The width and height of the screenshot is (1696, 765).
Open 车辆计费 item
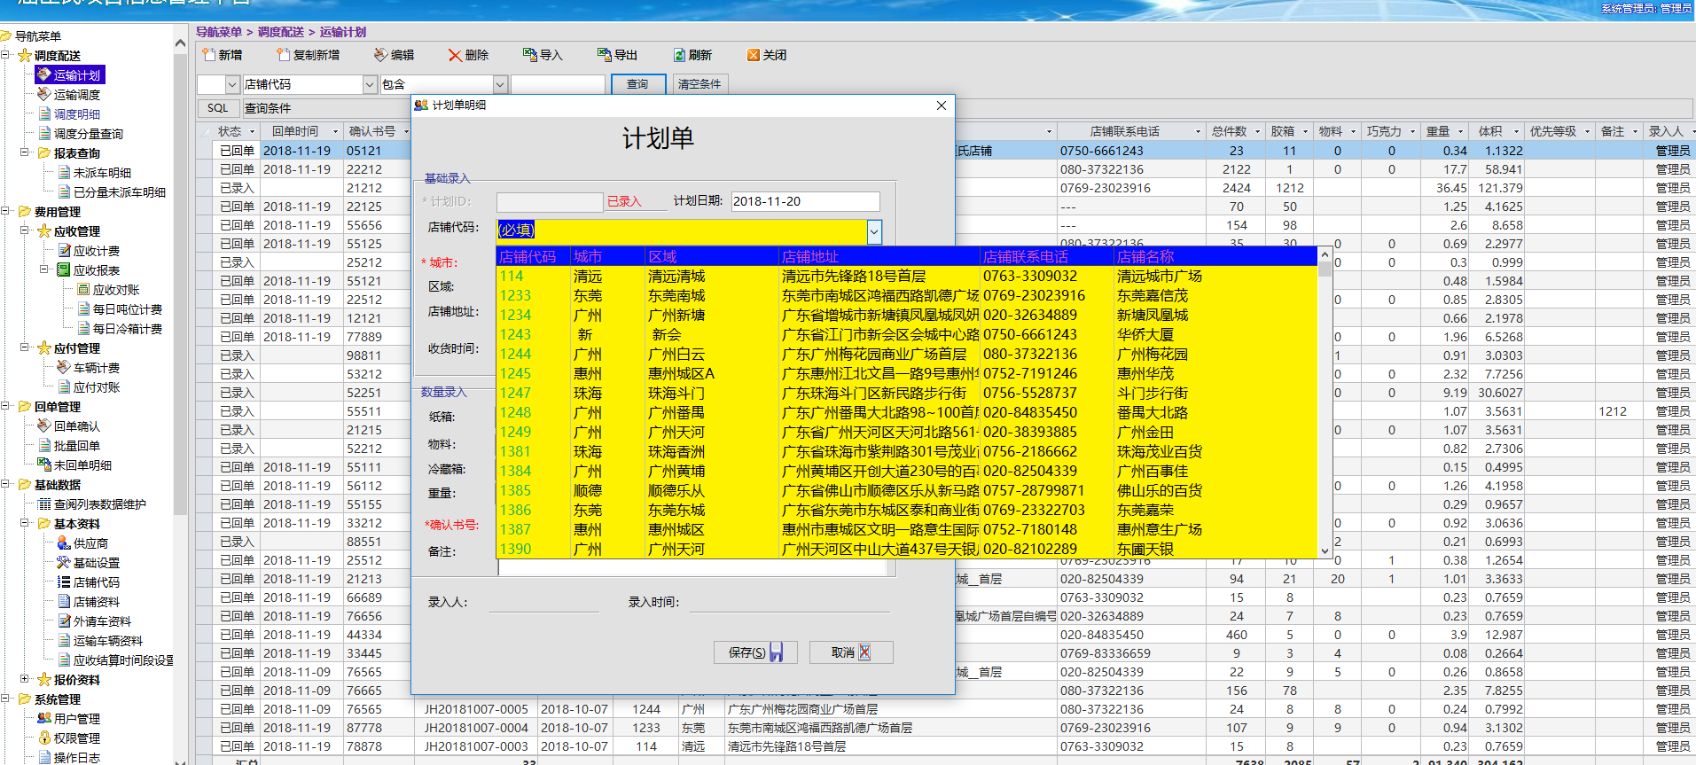pos(97,368)
